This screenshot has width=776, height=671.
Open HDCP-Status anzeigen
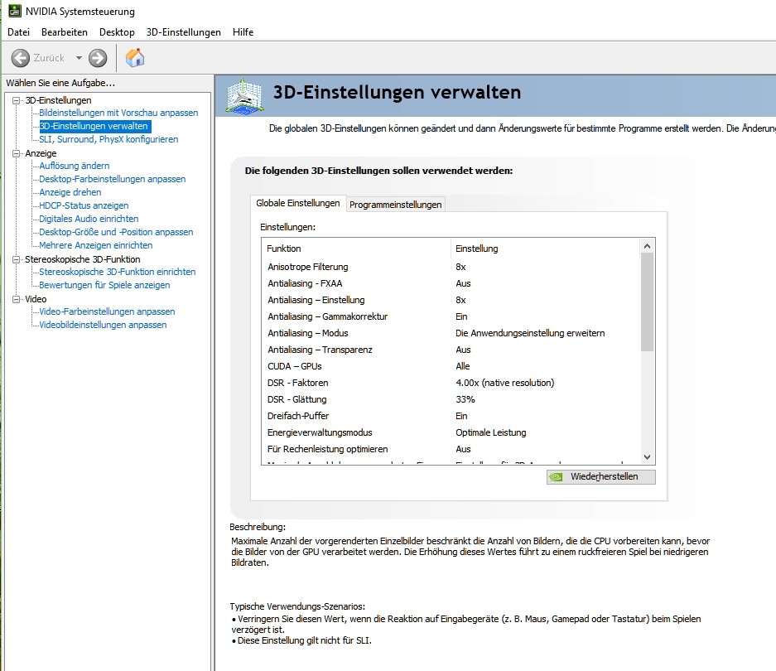(x=84, y=205)
